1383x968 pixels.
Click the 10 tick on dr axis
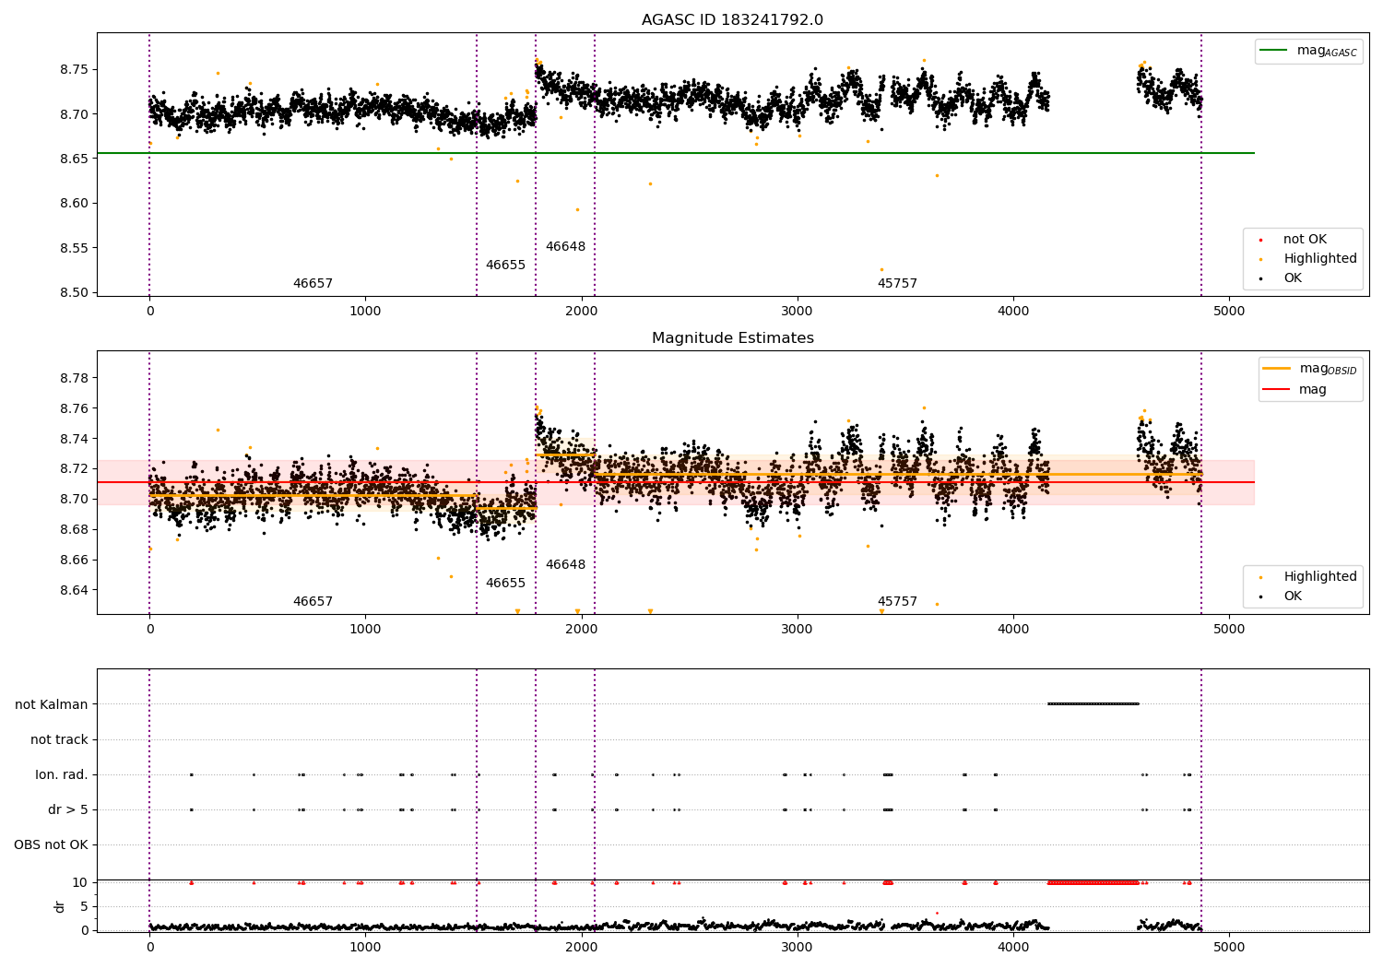80,882
